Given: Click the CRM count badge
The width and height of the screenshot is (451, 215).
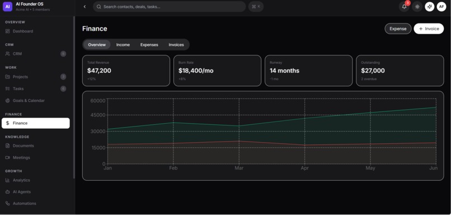Looking at the screenshot, I should [63, 54].
